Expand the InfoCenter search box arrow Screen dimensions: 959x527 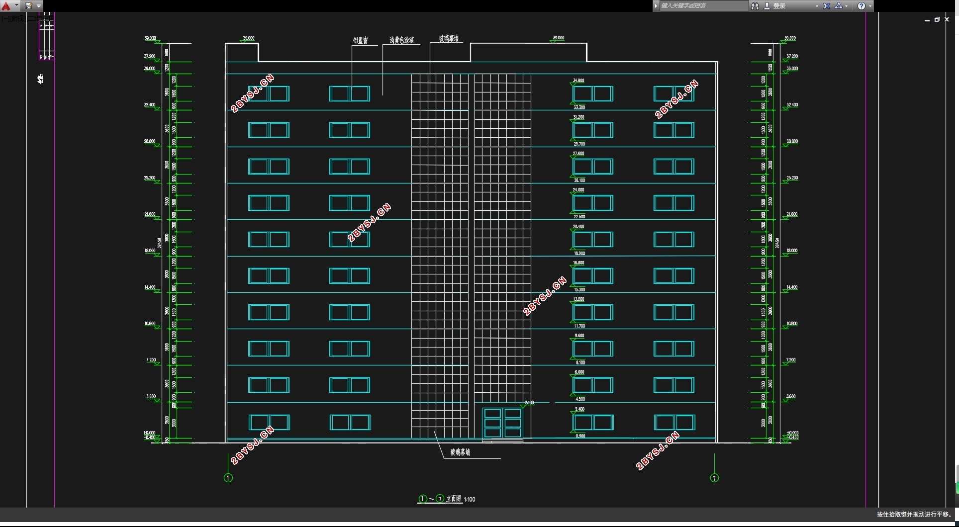click(656, 6)
